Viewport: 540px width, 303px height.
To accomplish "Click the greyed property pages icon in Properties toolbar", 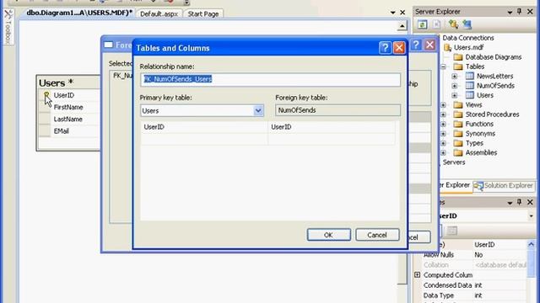I will coord(452,231).
